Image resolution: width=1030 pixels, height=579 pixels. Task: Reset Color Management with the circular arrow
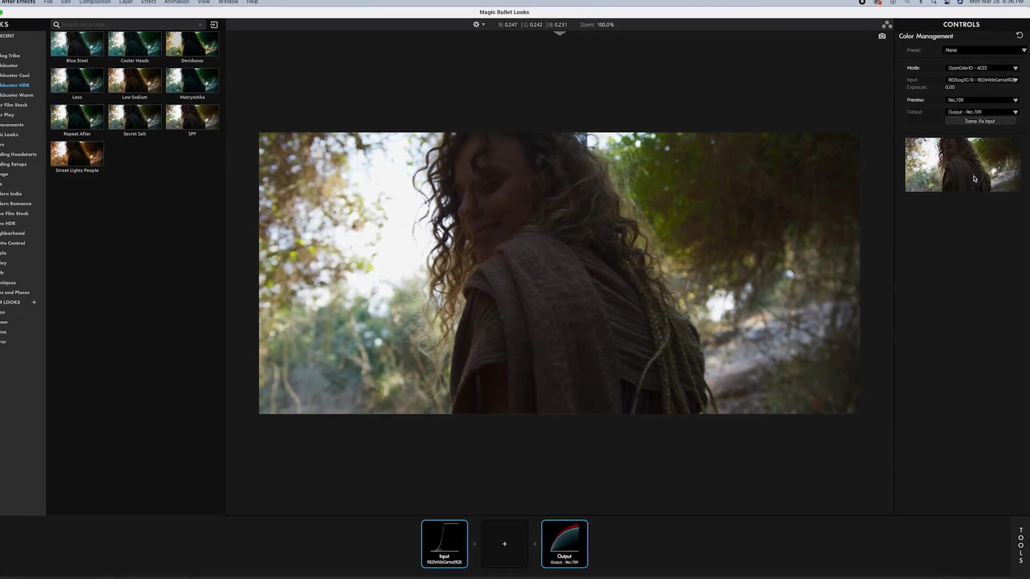coord(1019,35)
